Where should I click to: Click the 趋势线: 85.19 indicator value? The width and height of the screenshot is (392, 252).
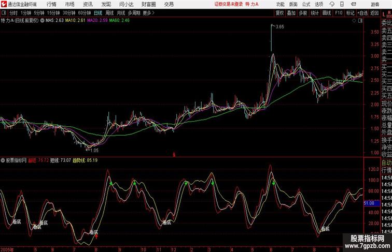(x=85, y=160)
